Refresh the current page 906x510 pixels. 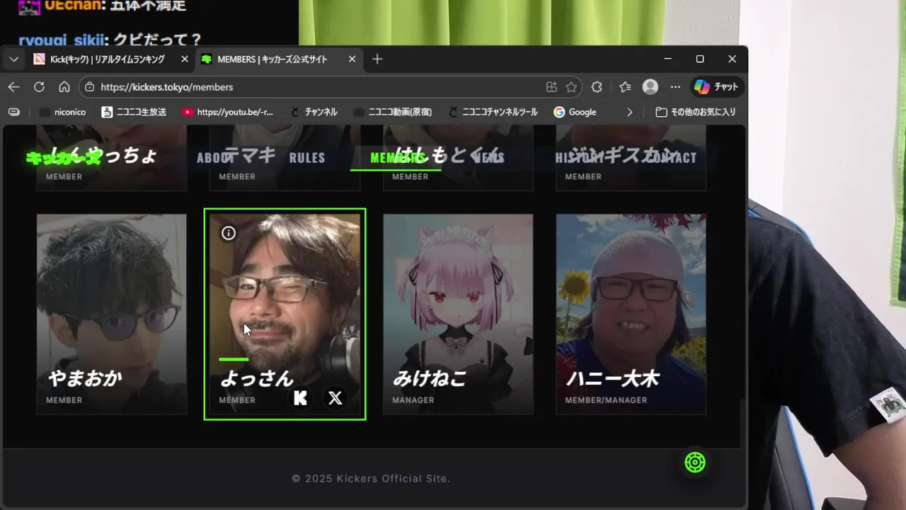39,87
